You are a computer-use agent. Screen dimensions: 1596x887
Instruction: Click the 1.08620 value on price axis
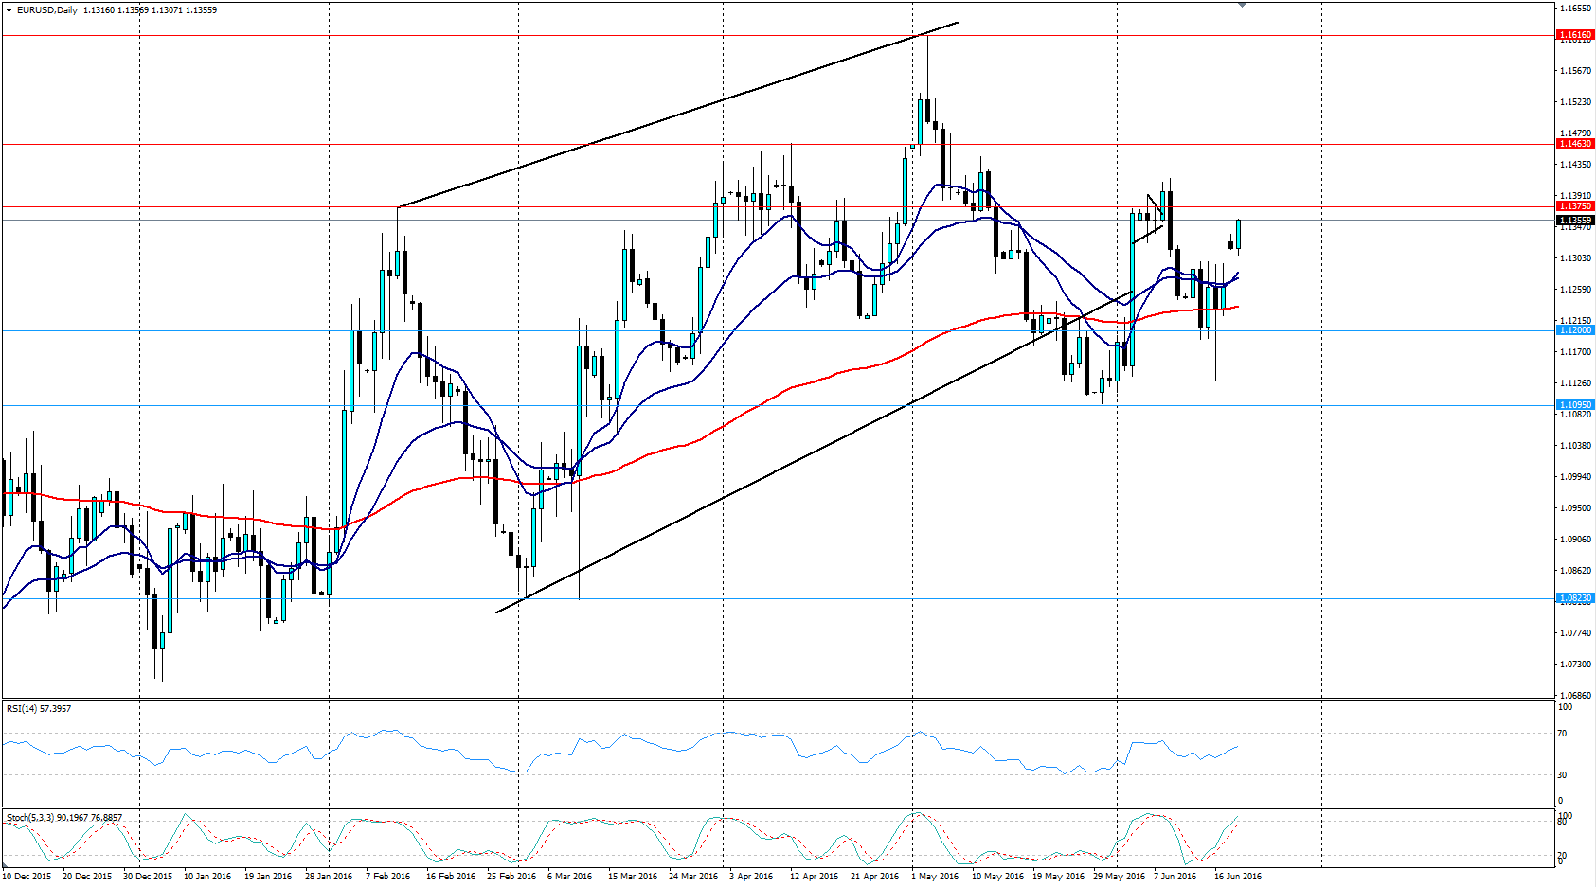[x=1575, y=571]
